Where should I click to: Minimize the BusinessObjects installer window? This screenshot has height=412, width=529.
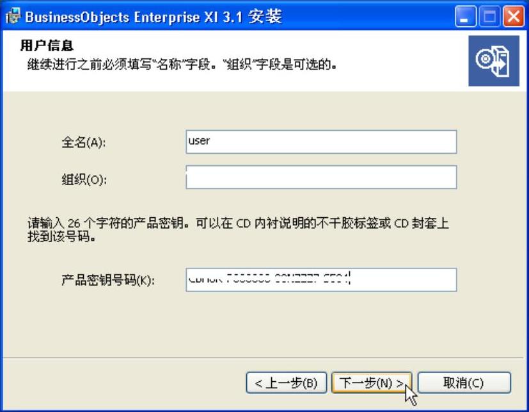click(466, 16)
